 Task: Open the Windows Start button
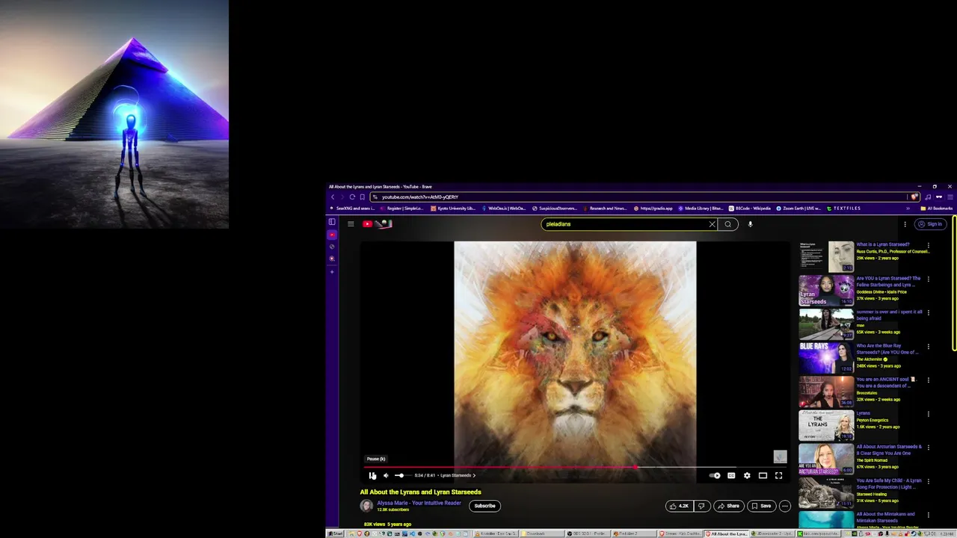335,534
